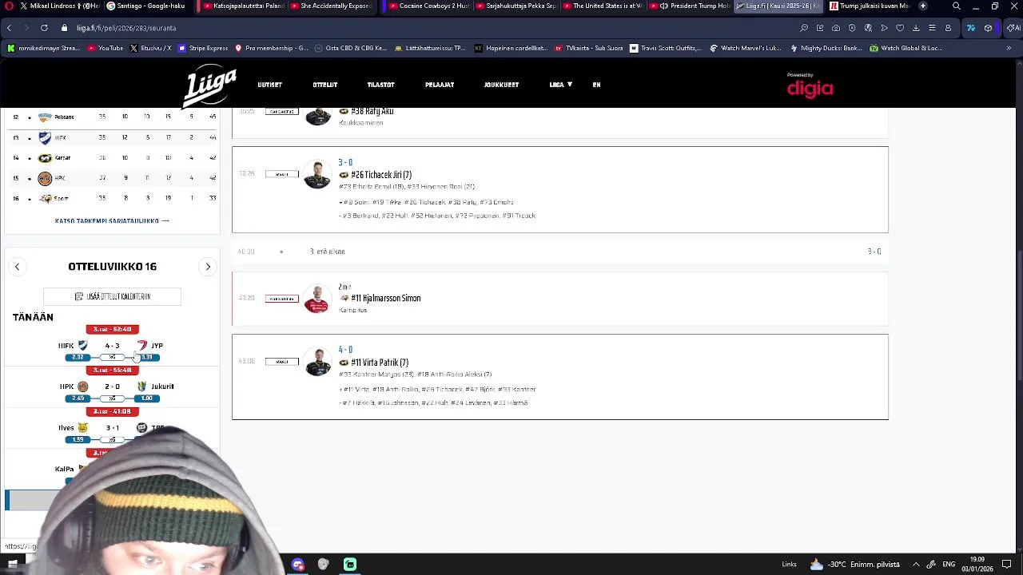Image resolution: width=1023 pixels, height=575 pixels.
Task: Open player #38 Räty Aku
Action: (372, 111)
